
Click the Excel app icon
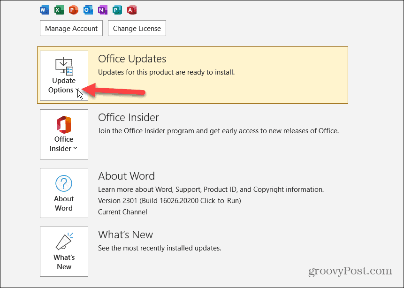pyautogui.click(x=59, y=10)
